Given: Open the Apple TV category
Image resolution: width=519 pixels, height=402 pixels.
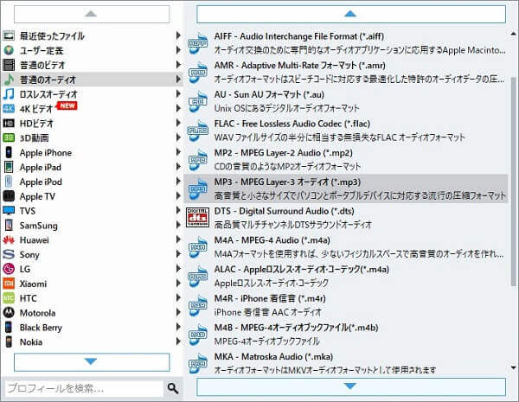Looking at the screenshot, I should tap(93, 196).
